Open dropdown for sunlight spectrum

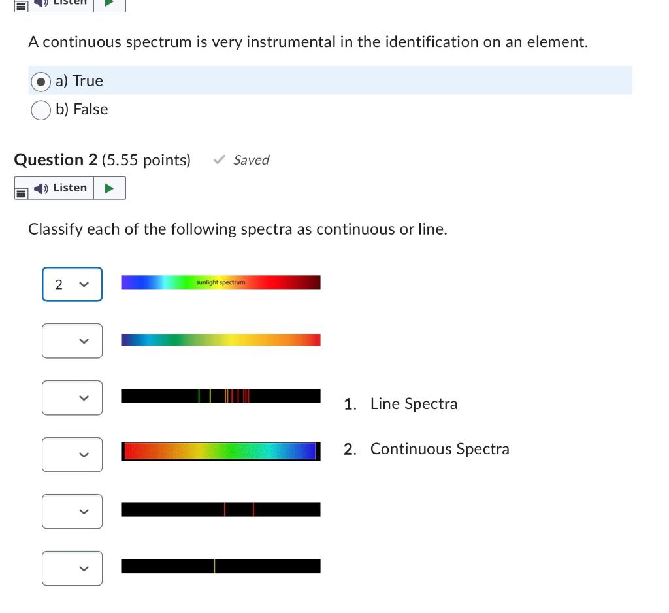click(x=72, y=284)
